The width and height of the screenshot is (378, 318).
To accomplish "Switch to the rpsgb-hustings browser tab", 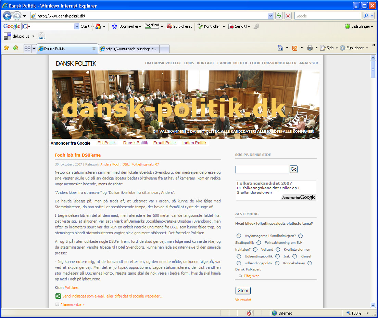I will point(129,49).
